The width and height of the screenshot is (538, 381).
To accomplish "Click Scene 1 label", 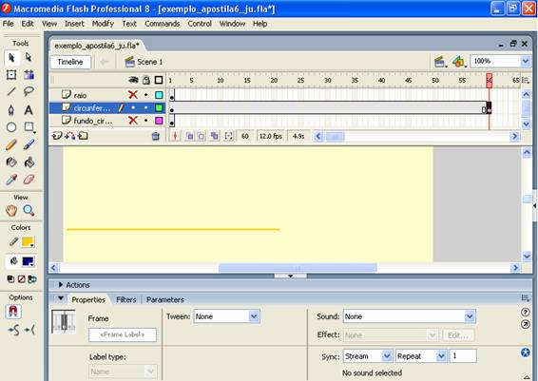I will coord(150,62).
